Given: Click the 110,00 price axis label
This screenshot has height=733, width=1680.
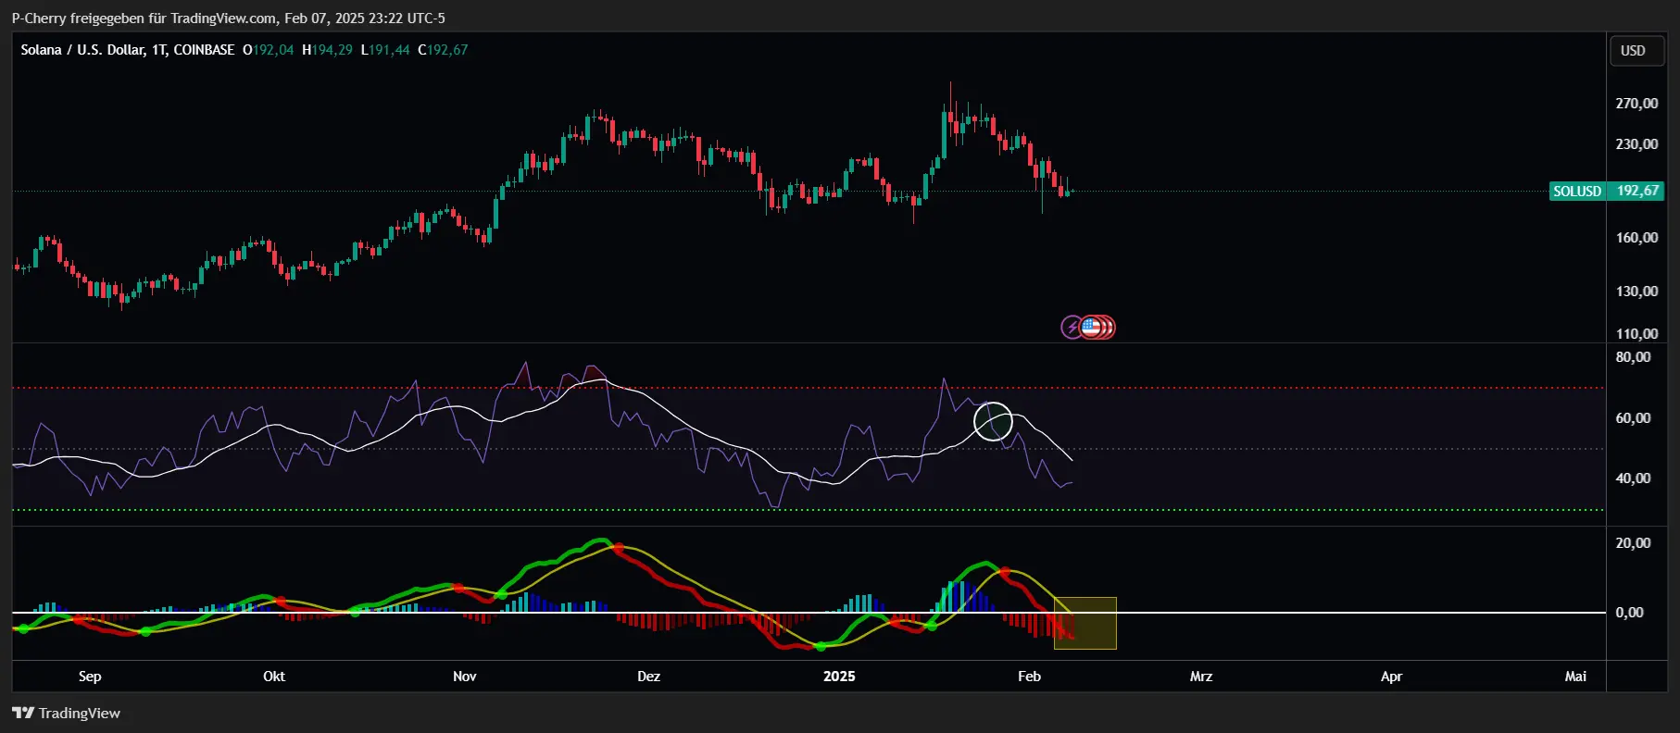Looking at the screenshot, I should click(x=1636, y=334).
